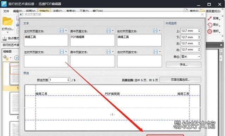The width and height of the screenshot is (225, 136).
Task: Expand center footer macro dropdown arrow
Action: [x=113, y=52]
